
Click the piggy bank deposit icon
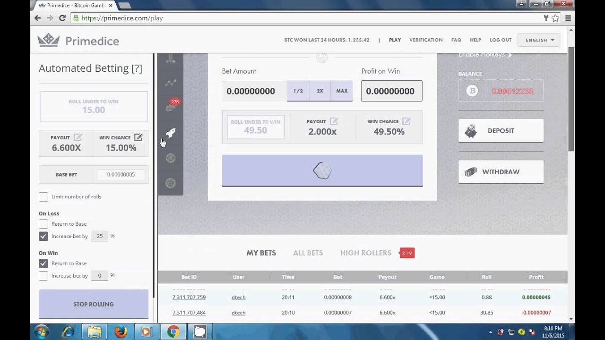471,131
